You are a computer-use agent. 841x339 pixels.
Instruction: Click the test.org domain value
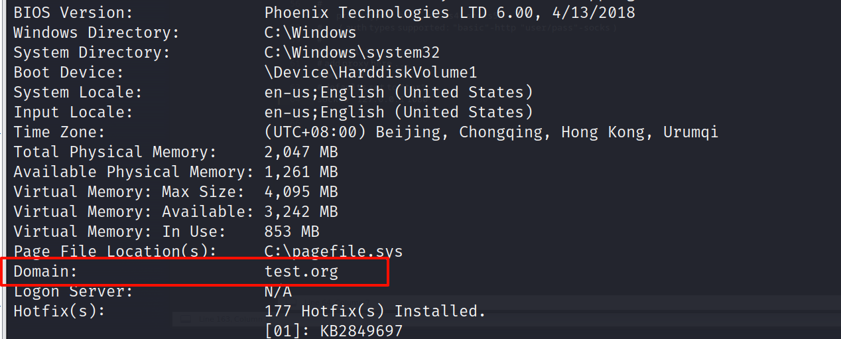tap(301, 271)
